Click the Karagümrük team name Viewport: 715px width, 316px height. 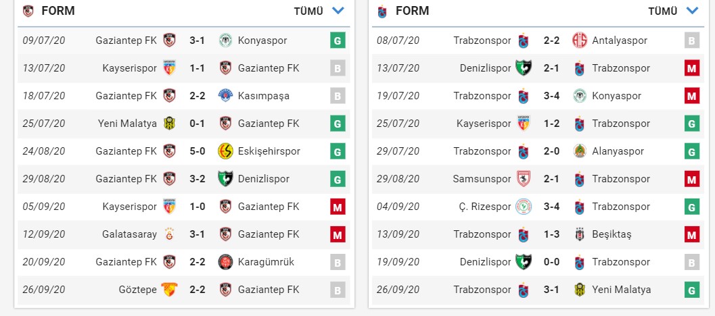pos(266,262)
